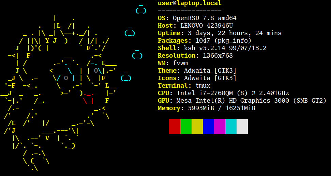
Task: Click the 'GPU' label
Action: point(163,101)
